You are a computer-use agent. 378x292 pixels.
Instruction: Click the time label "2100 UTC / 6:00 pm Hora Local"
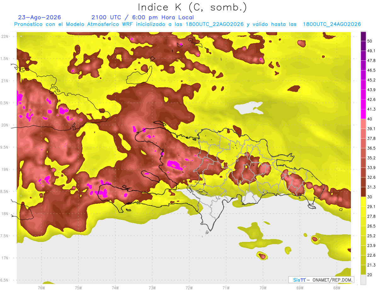coord(143,17)
